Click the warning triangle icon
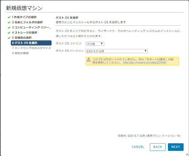 coord(89,60)
